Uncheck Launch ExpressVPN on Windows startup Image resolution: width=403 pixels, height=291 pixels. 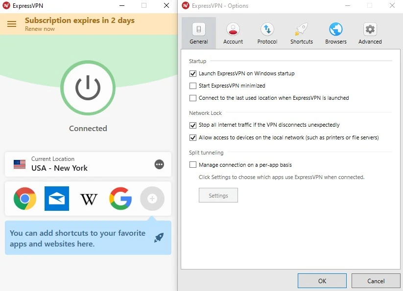[193, 74]
